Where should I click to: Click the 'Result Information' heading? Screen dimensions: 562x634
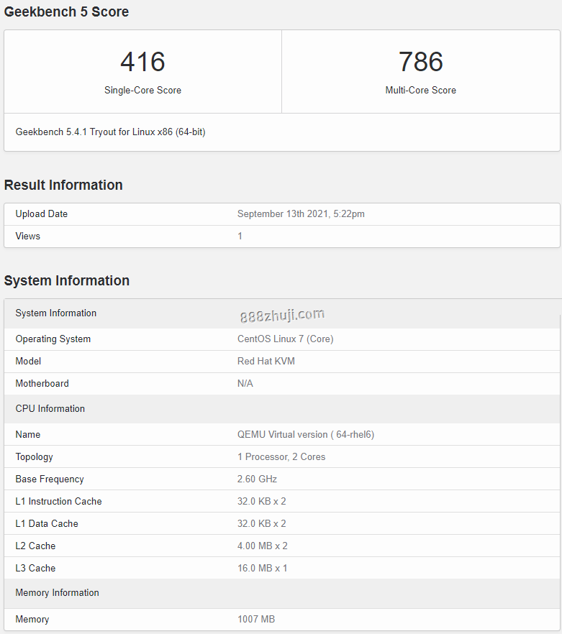(63, 185)
